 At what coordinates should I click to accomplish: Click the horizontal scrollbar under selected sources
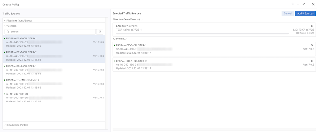pos(214,129)
